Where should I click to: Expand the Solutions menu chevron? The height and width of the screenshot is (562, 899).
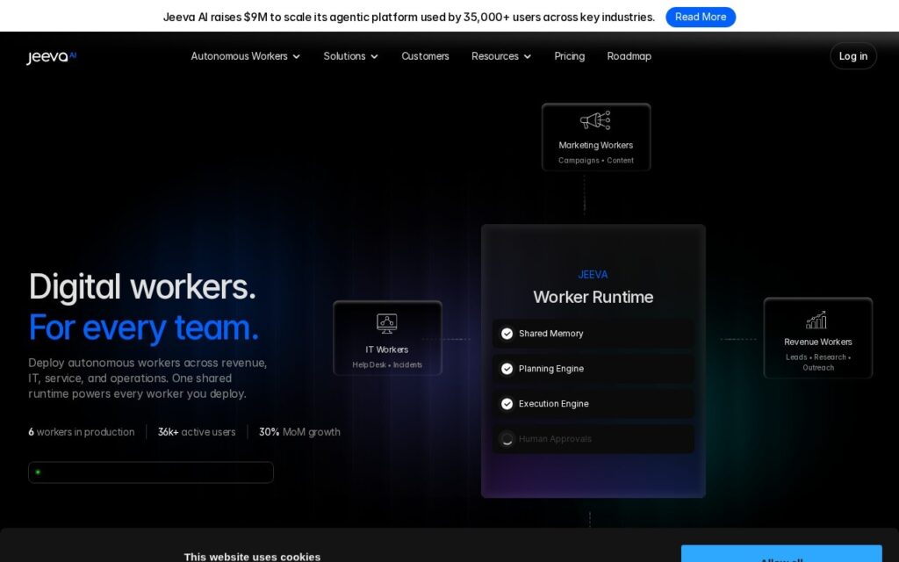tap(374, 56)
